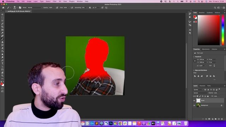Open Edit Toolbar three-dots button
Screen dimensions: 226x127
[x=2, y=79]
